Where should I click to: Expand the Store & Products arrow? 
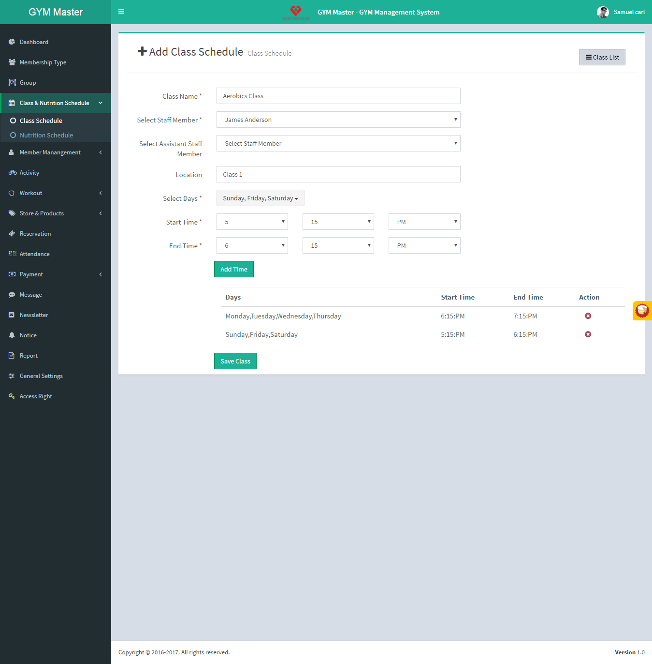click(x=101, y=213)
